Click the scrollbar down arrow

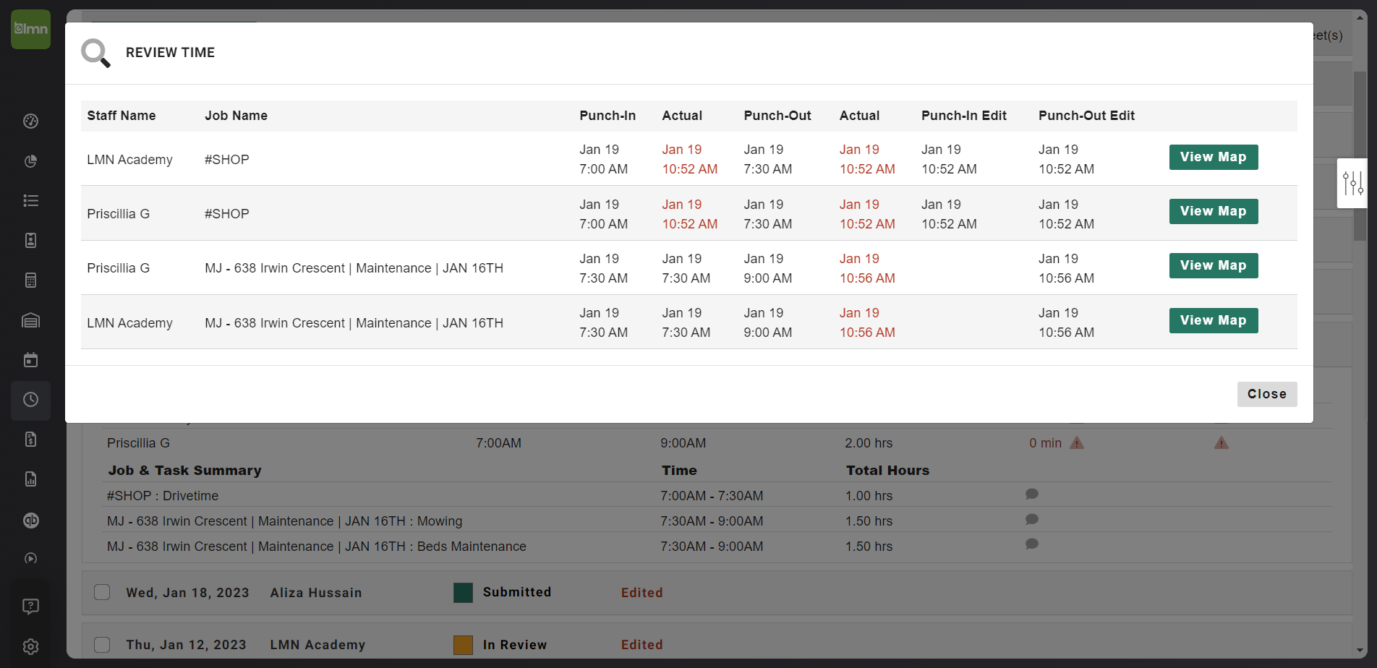tap(1360, 651)
